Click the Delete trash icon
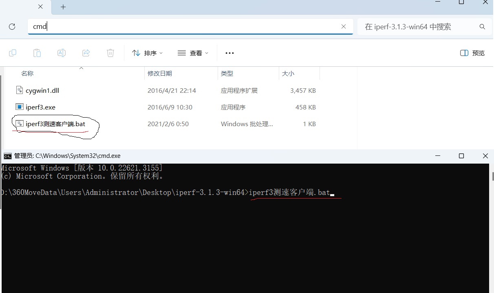The height and width of the screenshot is (293, 494). pyautogui.click(x=110, y=53)
